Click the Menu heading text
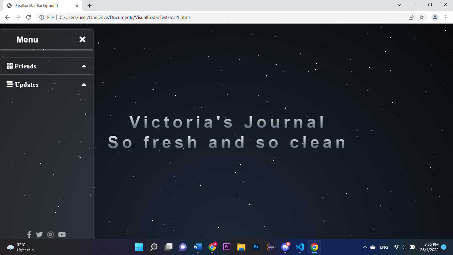This screenshot has width=453, height=255. click(27, 40)
